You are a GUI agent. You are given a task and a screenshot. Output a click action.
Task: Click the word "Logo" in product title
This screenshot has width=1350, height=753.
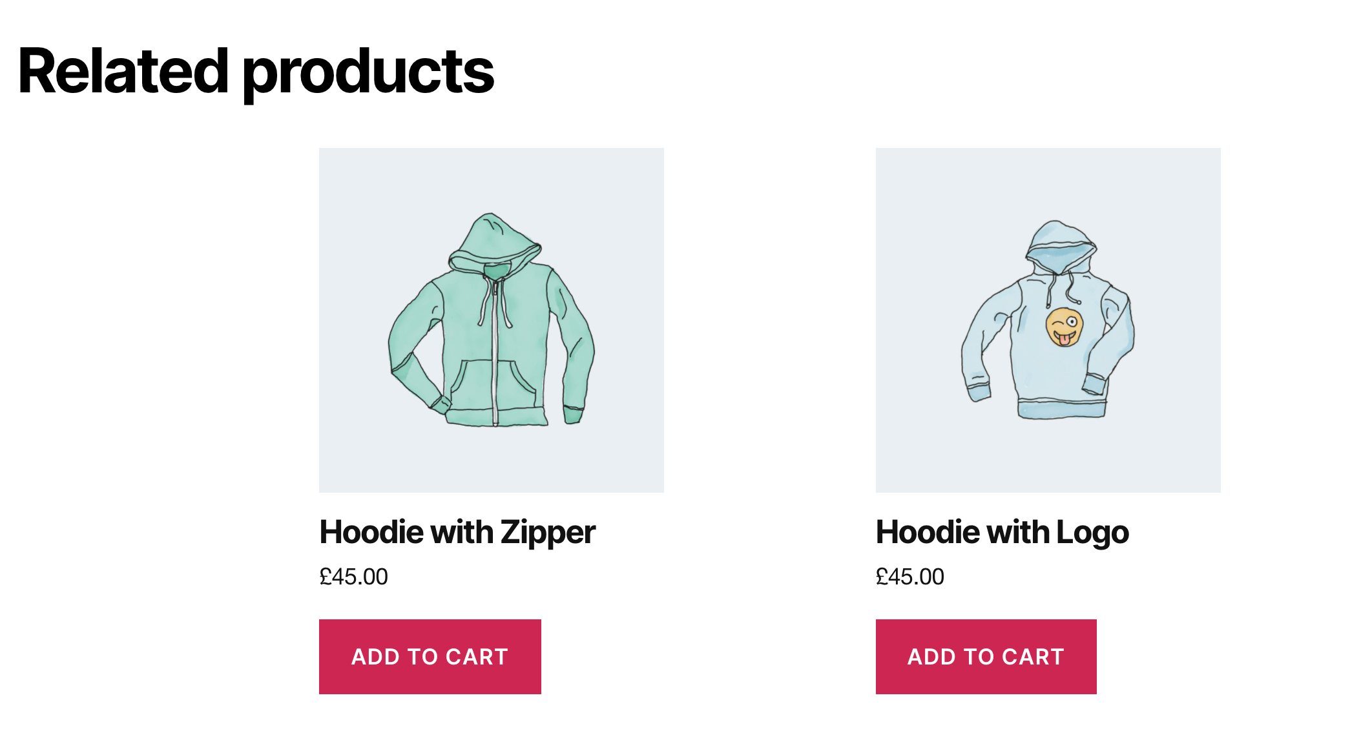point(1092,533)
